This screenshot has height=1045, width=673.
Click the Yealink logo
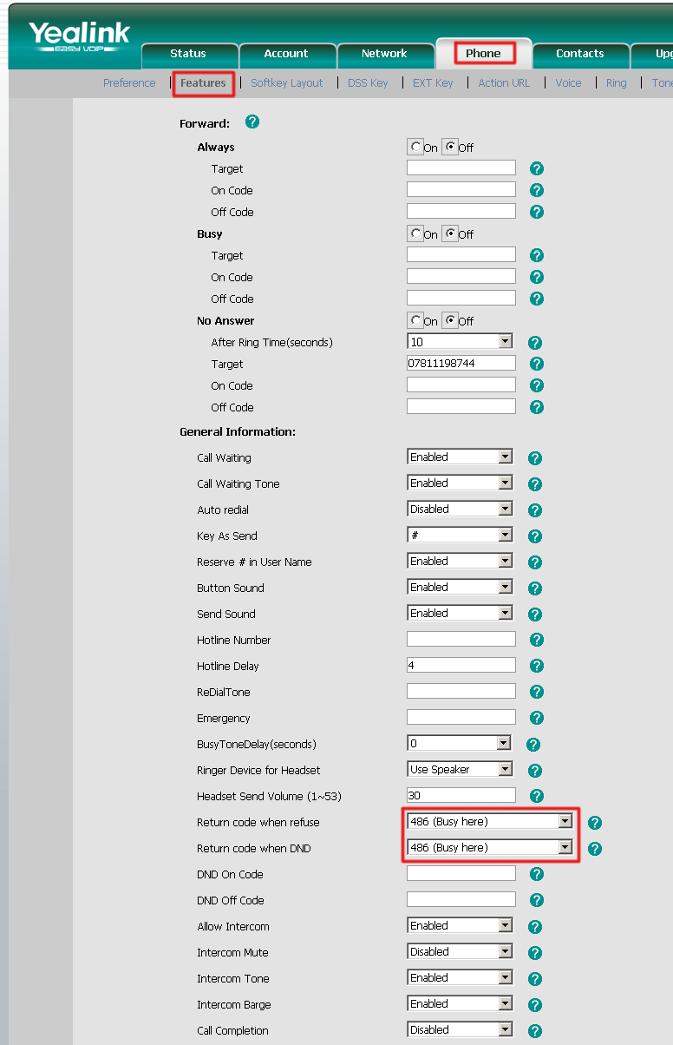pos(79,36)
